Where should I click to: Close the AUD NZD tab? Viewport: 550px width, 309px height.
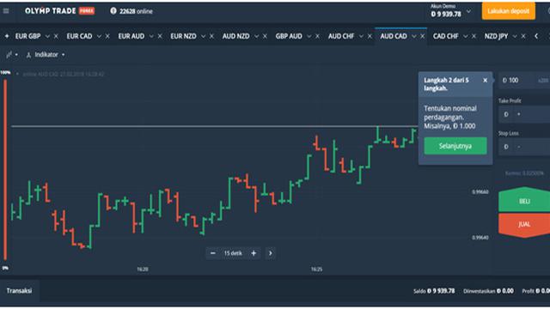[x=265, y=36]
